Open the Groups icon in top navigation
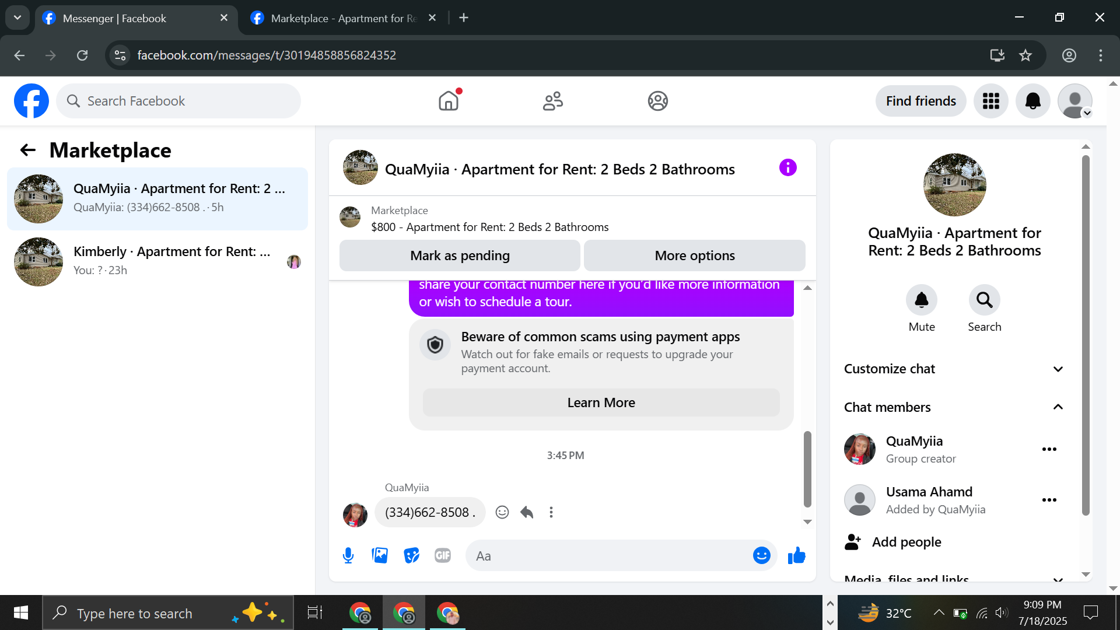The width and height of the screenshot is (1120, 630). [657, 101]
